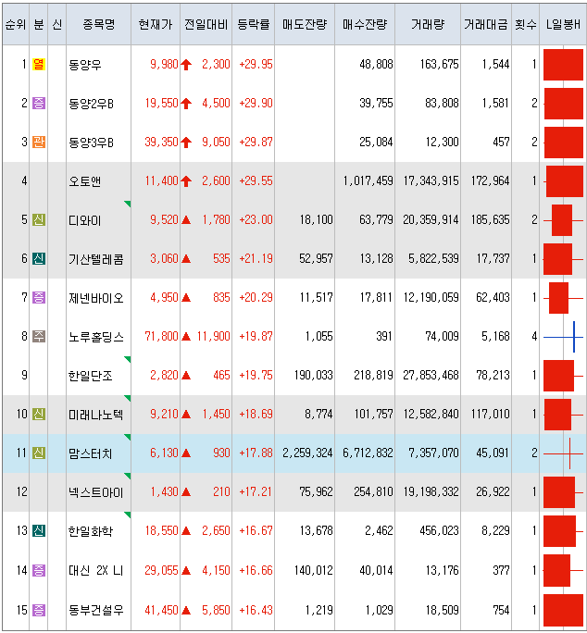
Task: Click the teal 신 badge beside 한일화학
Action: [38, 530]
